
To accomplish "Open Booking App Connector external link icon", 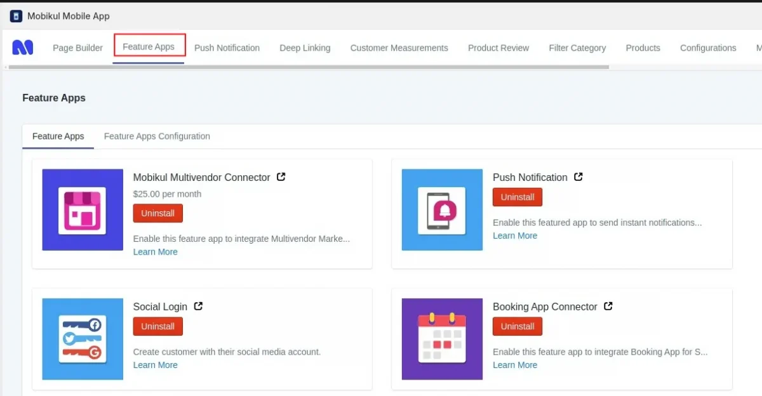I will [608, 306].
